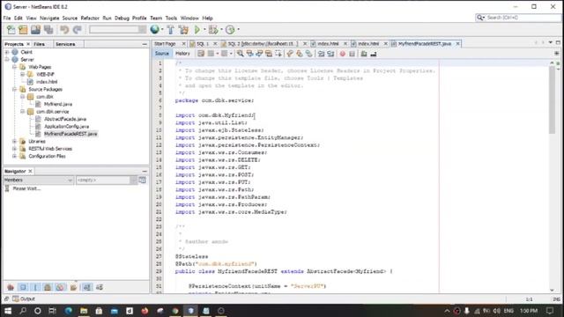Open the Run Project dropdown arrow
The image size is (564, 317).
click(x=204, y=30)
